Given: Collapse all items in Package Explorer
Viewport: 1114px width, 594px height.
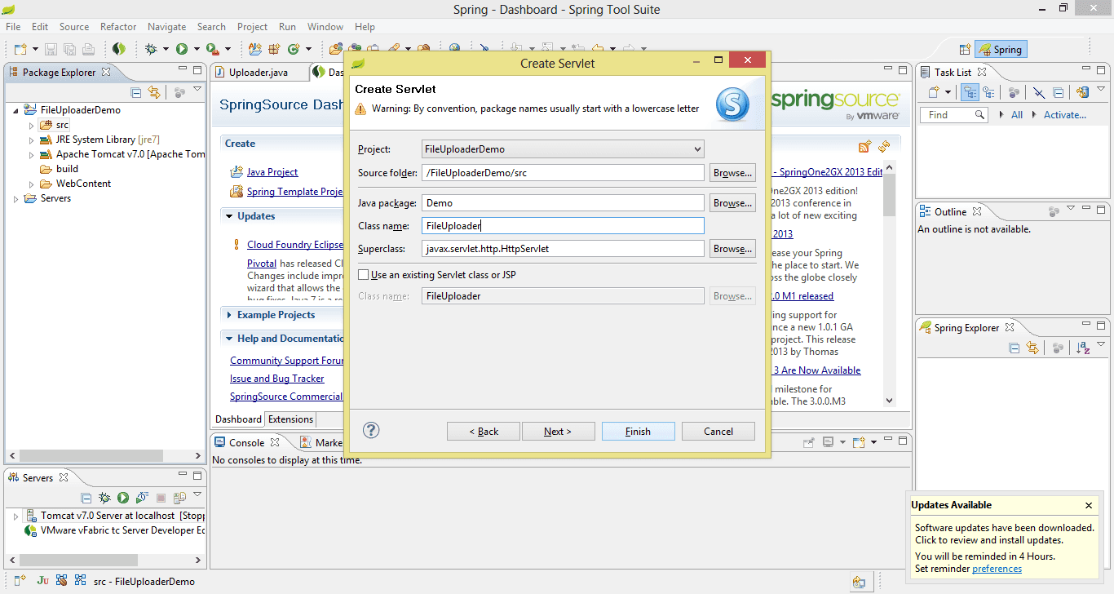Looking at the screenshot, I should (x=135, y=92).
